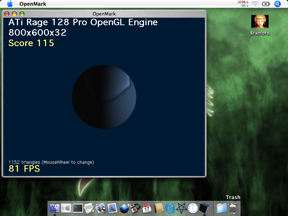Open iCal calendar showing 17
The image size is (288, 216).
(x=147, y=208)
